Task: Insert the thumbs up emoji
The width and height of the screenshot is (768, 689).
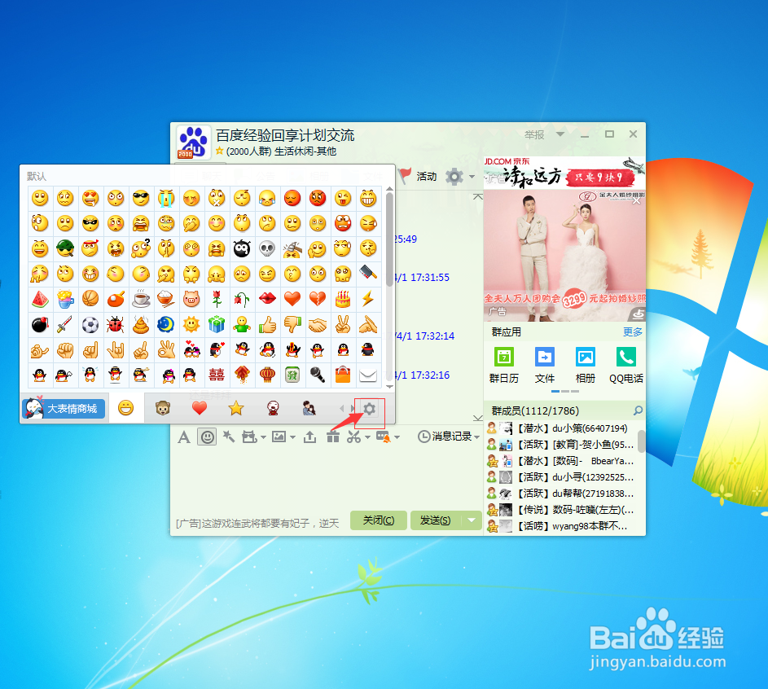Action: coord(267,324)
